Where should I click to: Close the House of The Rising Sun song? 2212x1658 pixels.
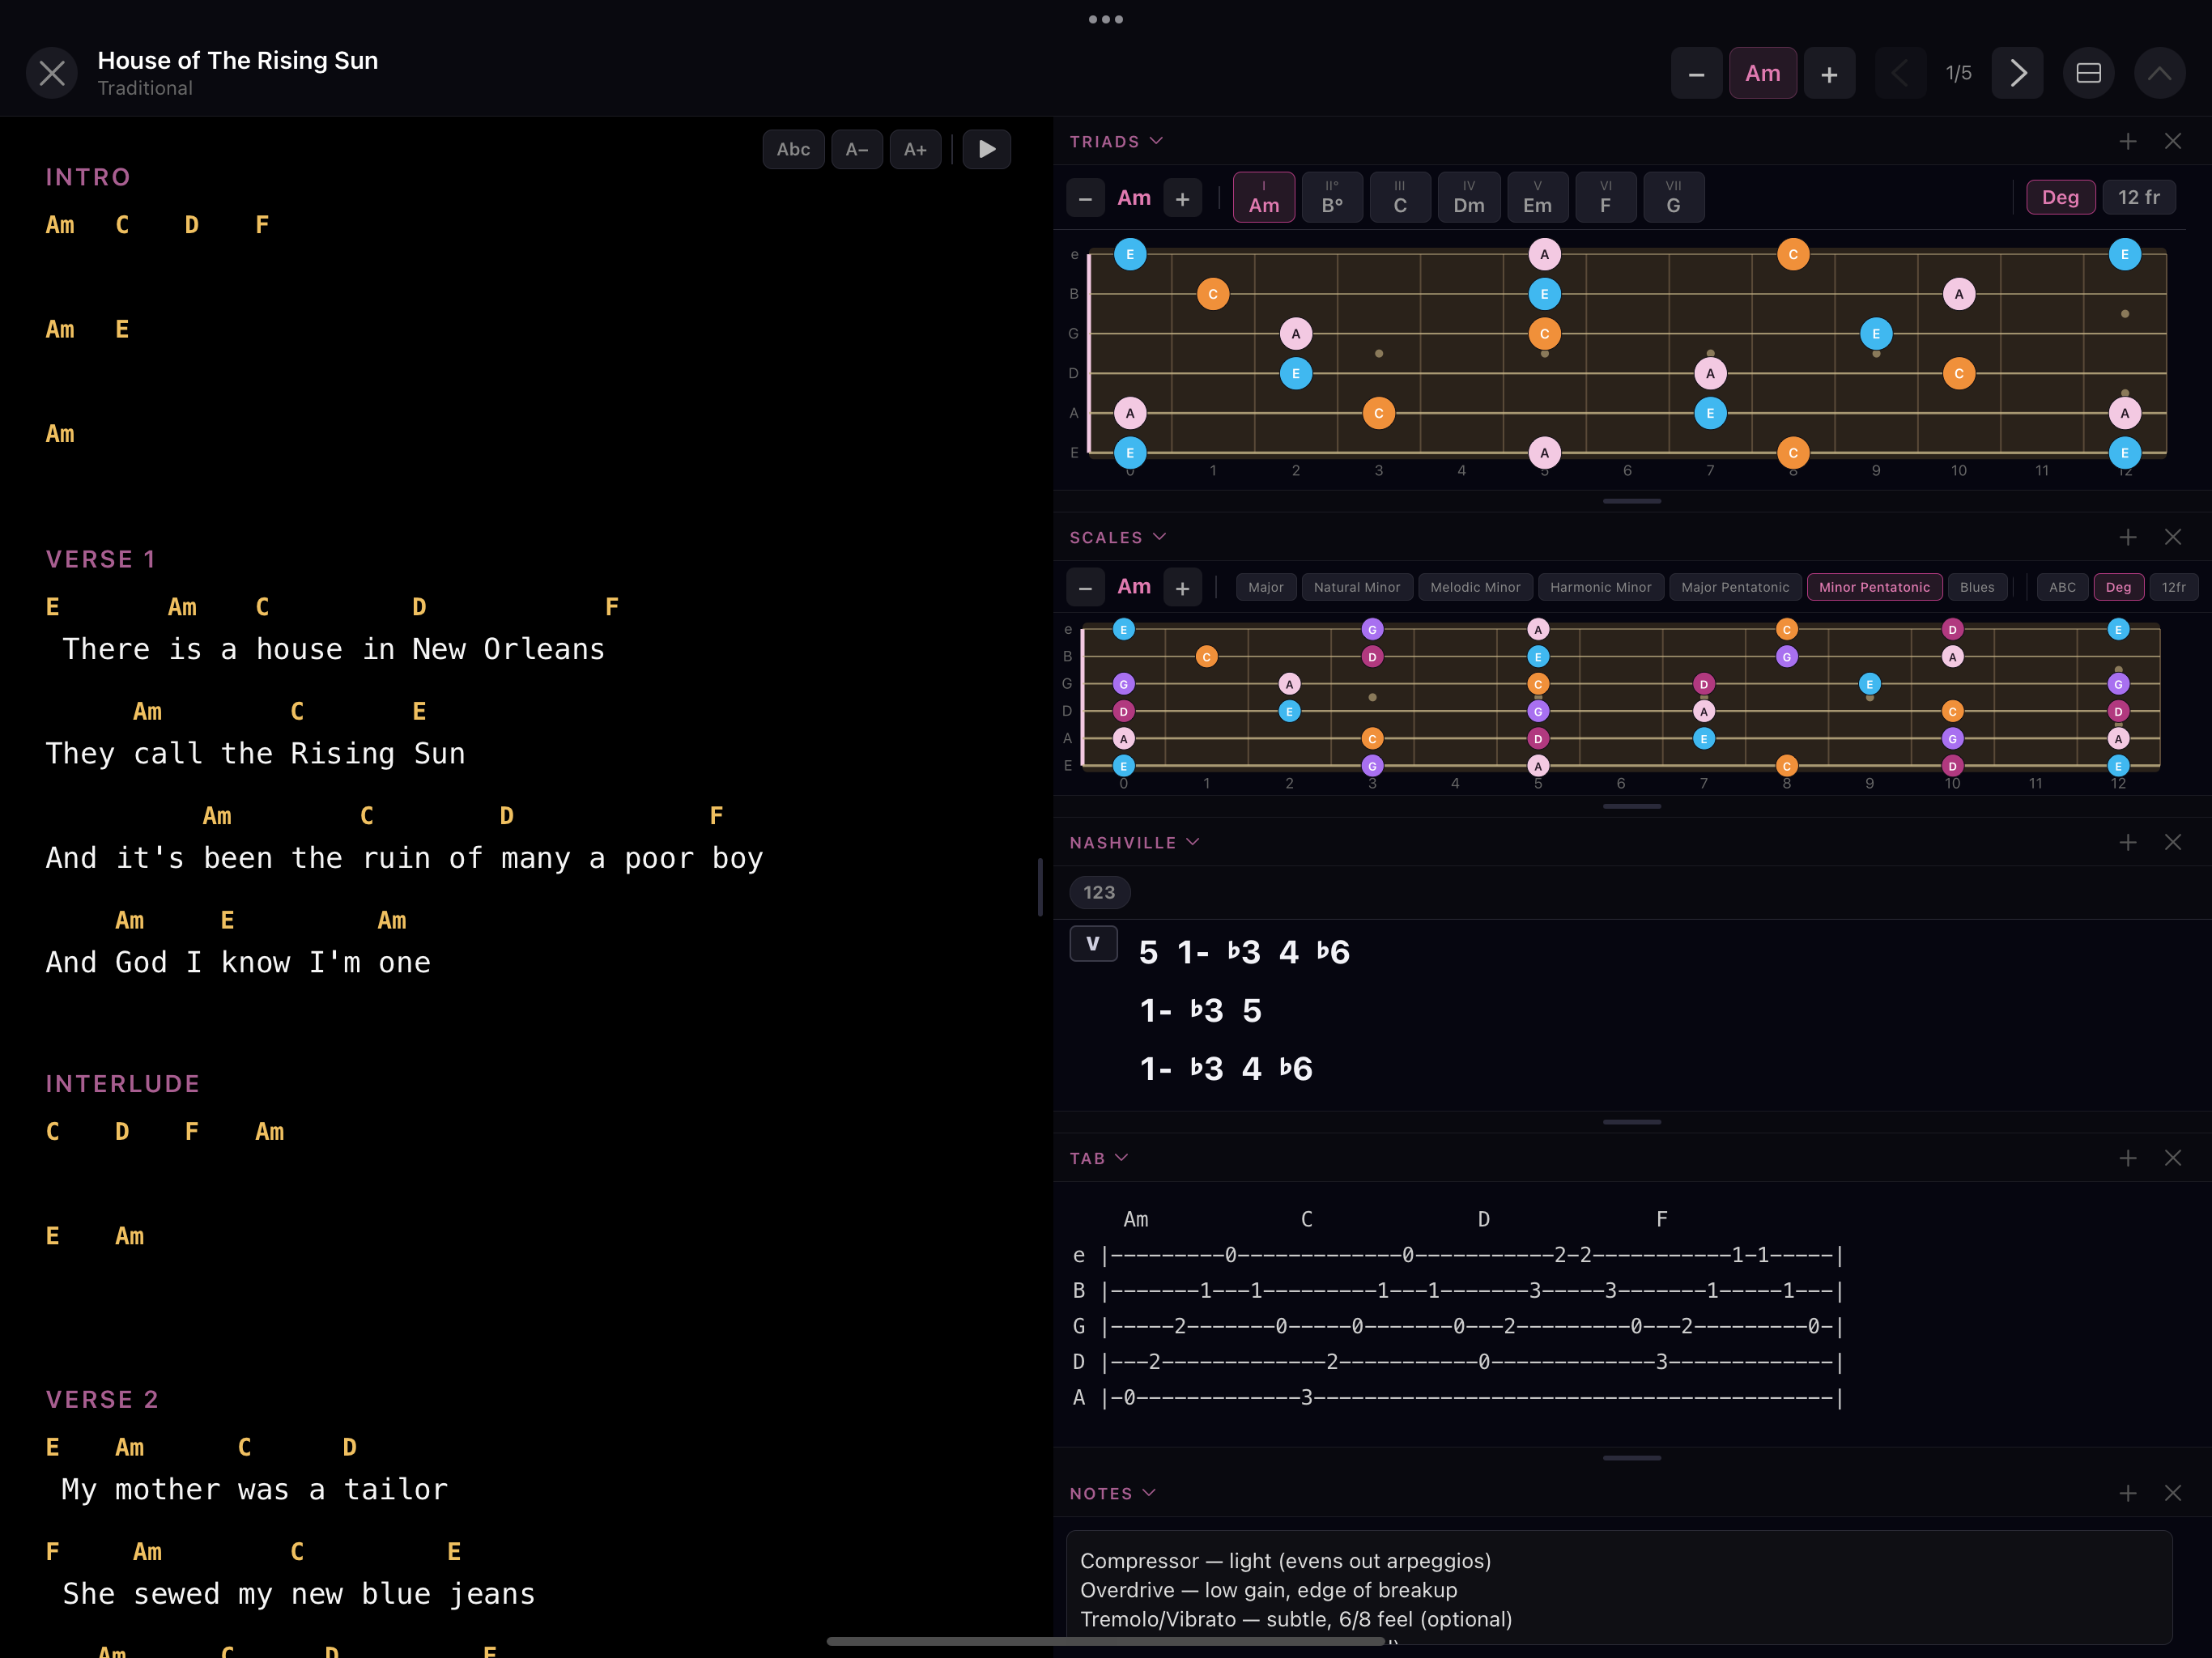pyautogui.click(x=52, y=73)
